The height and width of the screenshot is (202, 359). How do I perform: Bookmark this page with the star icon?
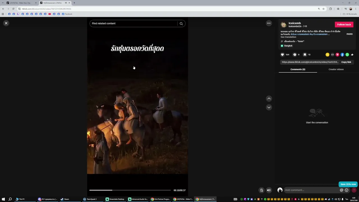click(x=323, y=9)
